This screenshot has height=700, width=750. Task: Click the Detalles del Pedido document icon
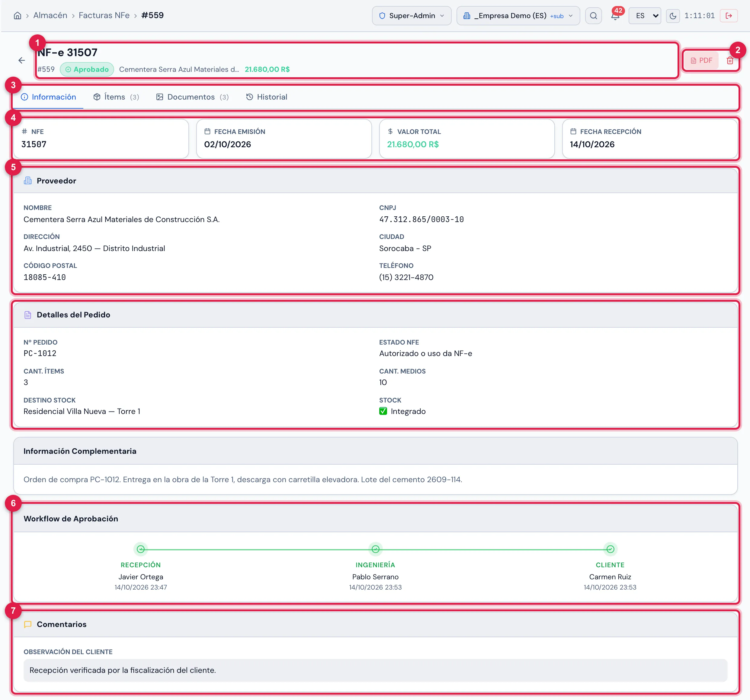27,315
